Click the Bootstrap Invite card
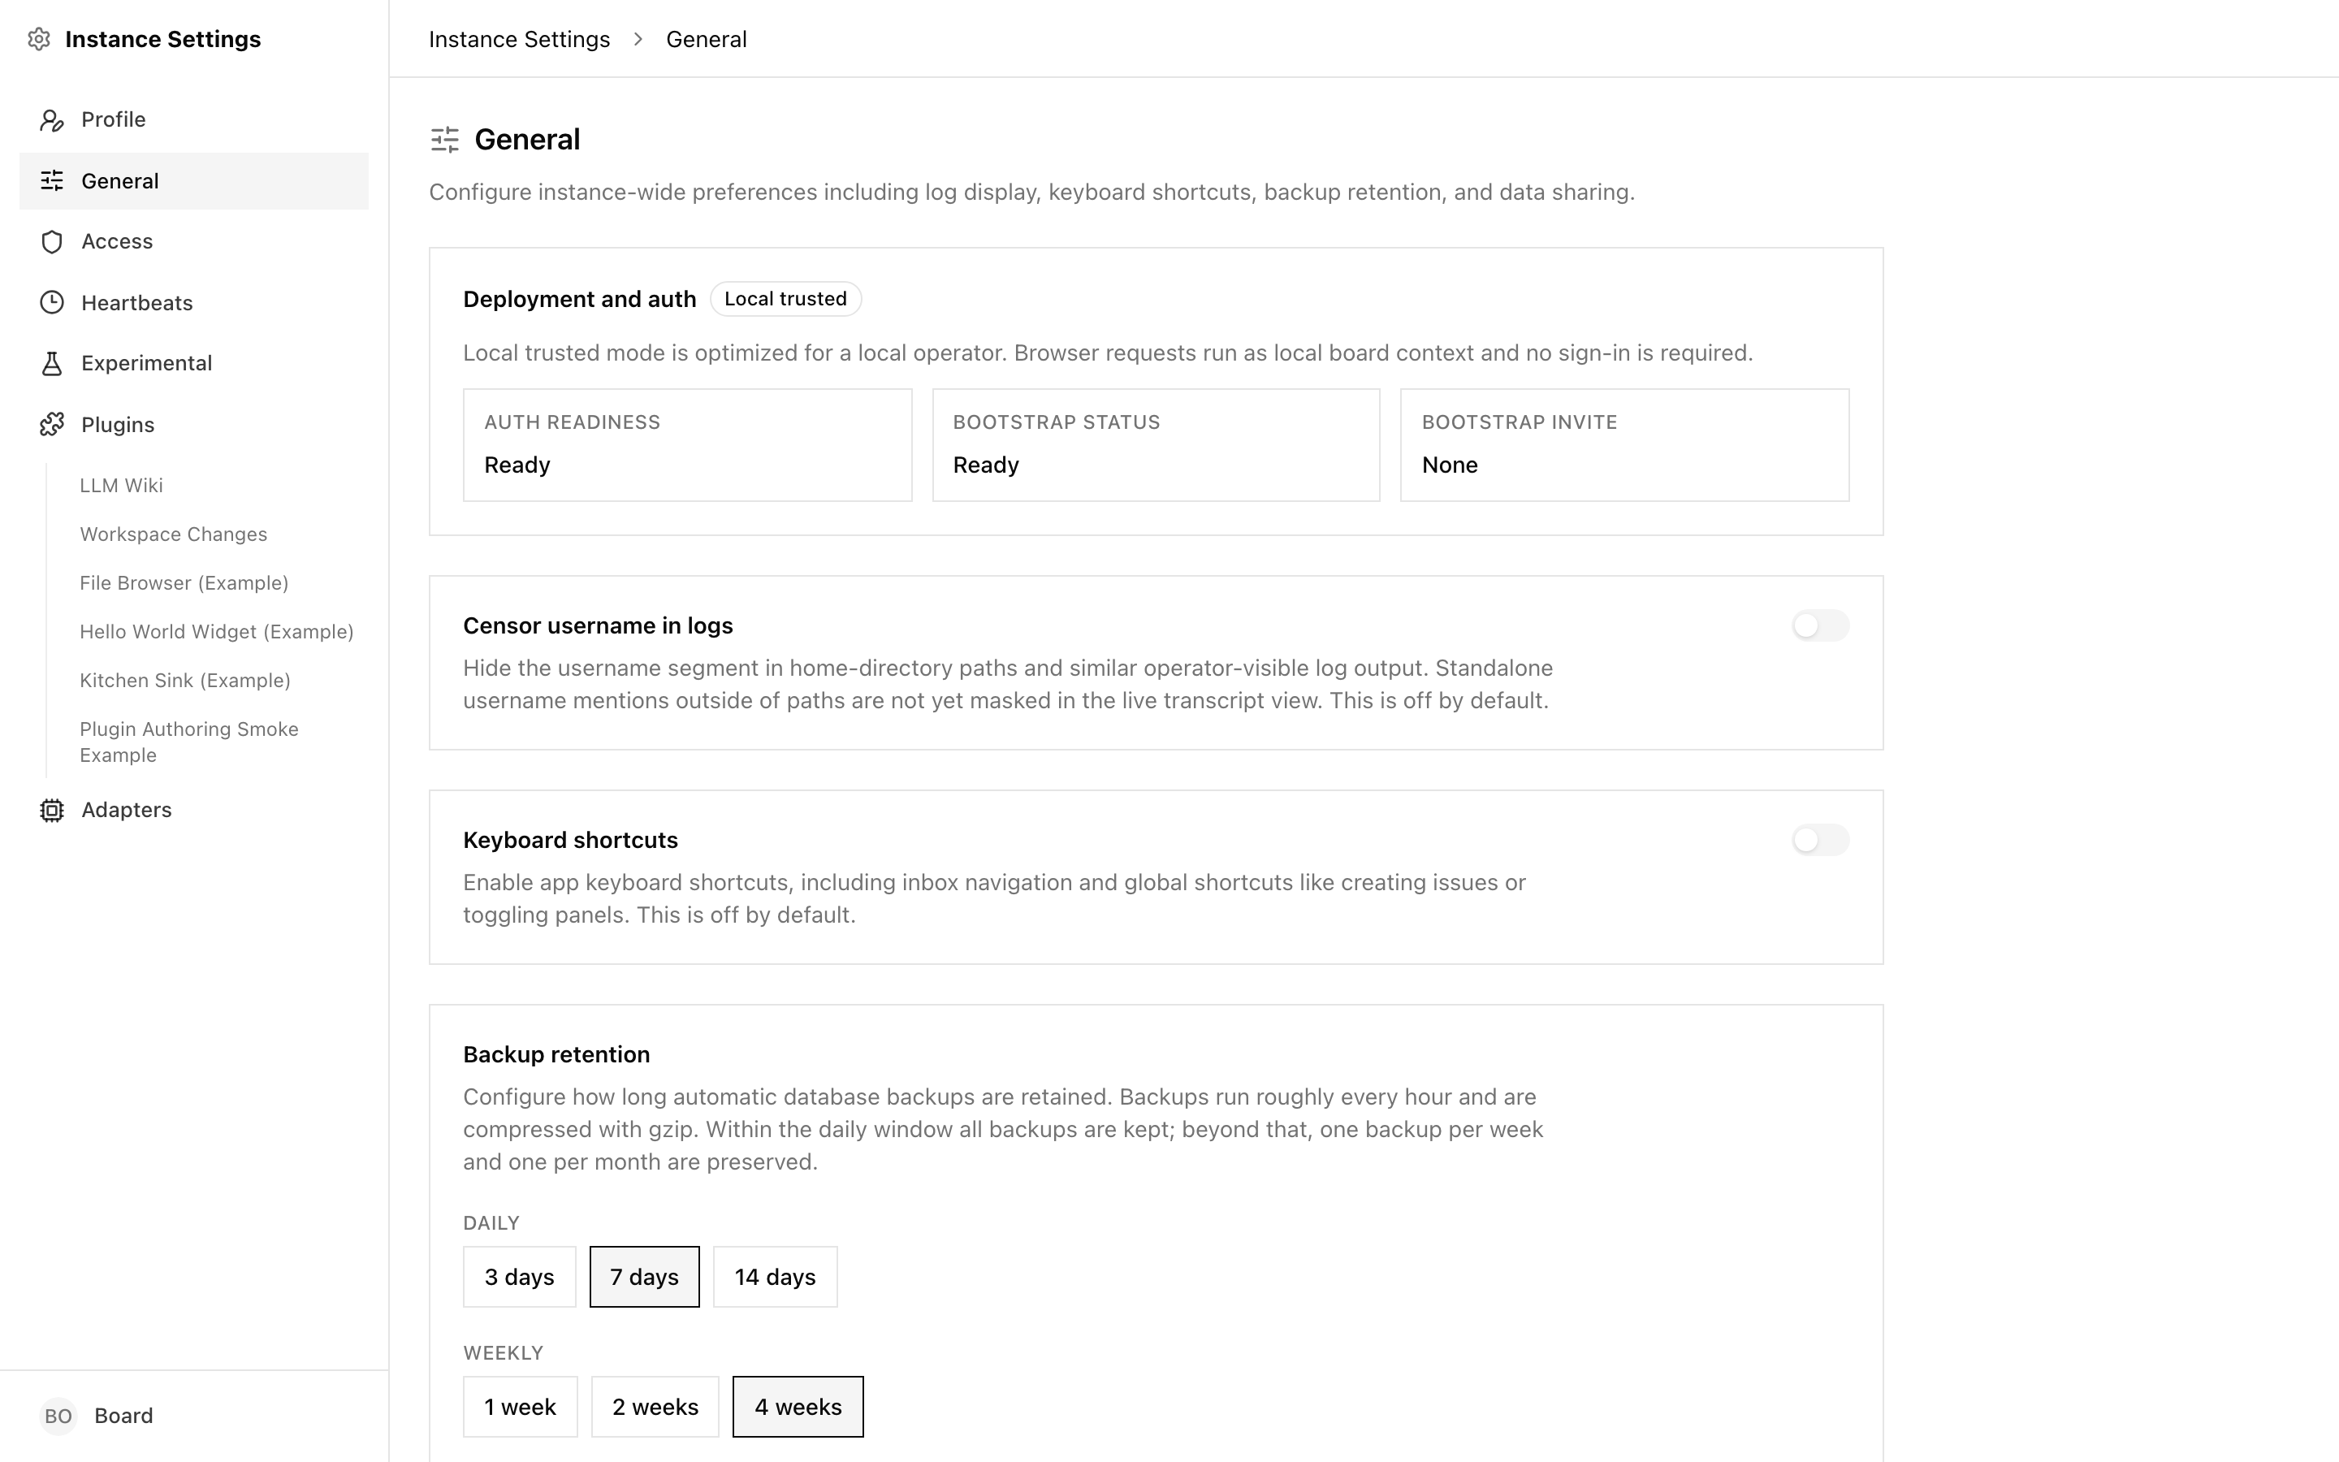 1625,445
